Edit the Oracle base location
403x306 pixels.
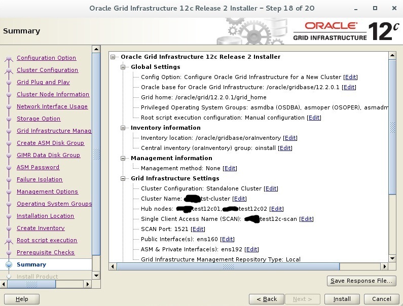tap(349, 87)
